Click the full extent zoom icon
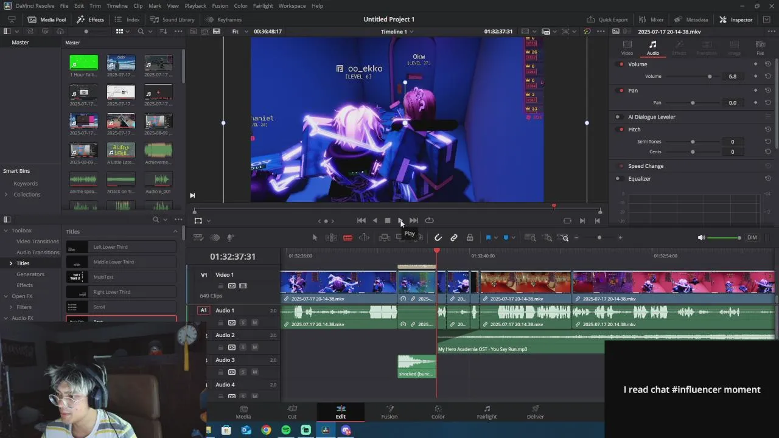Viewport: 779px width, 438px height. (530, 238)
